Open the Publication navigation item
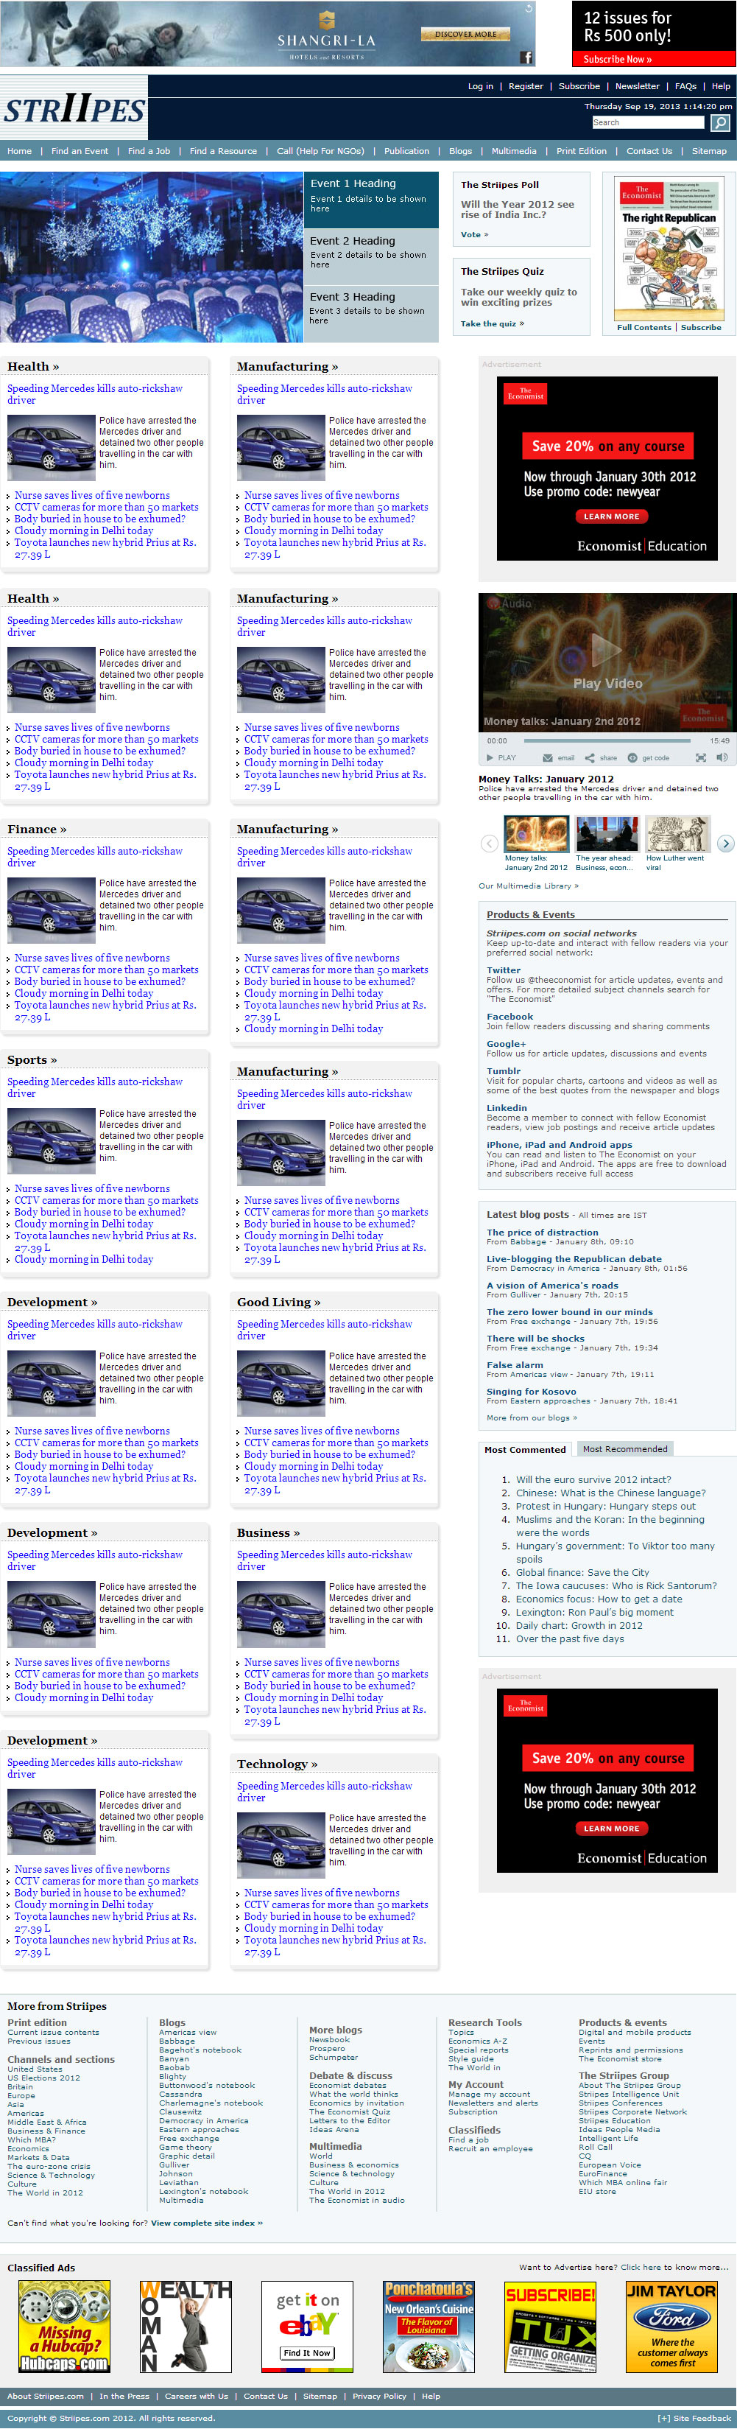The width and height of the screenshot is (737, 2429). [406, 151]
